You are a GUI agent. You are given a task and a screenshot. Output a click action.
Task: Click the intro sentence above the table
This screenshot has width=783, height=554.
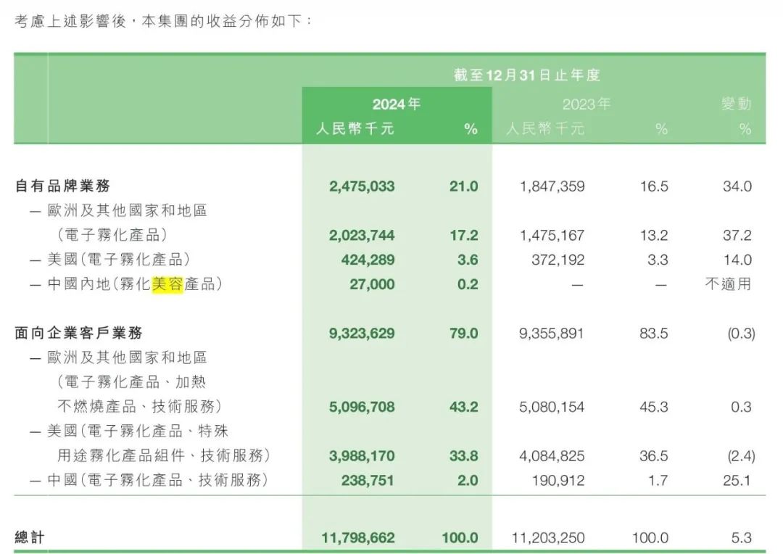(164, 21)
